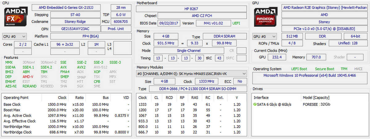370x139 pixels.
Task: Click the Secure Boot label
Action: (325, 69)
